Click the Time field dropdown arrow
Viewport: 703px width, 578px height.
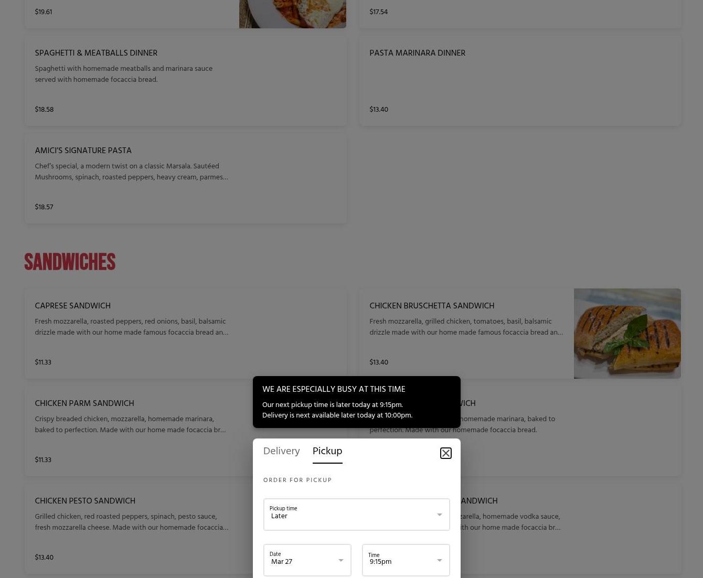click(439, 560)
